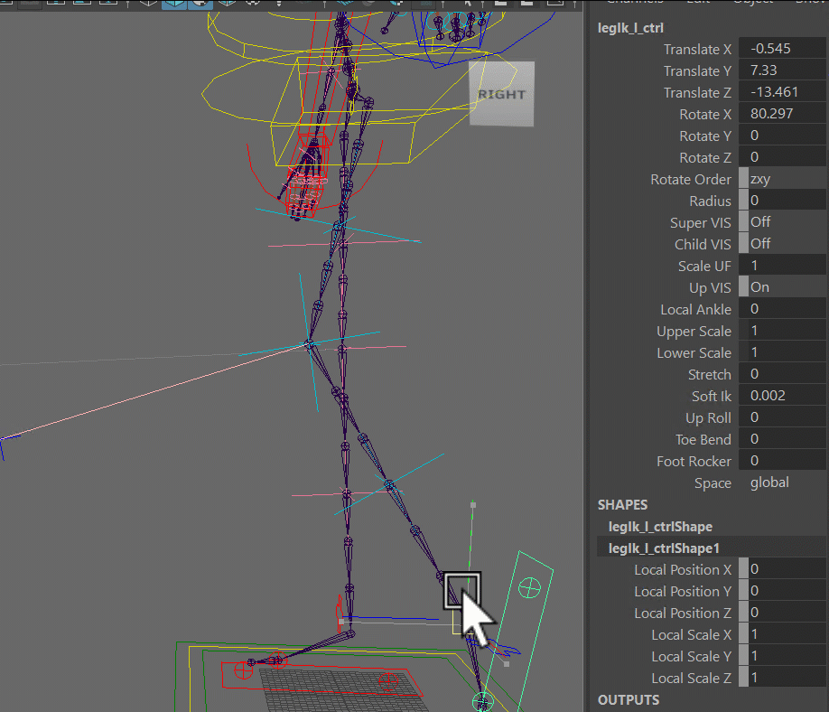
Task: Click the SHAPES section header
Action: point(622,505)
